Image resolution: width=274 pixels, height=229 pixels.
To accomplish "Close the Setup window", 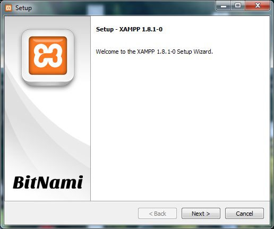I will [258, 6].
